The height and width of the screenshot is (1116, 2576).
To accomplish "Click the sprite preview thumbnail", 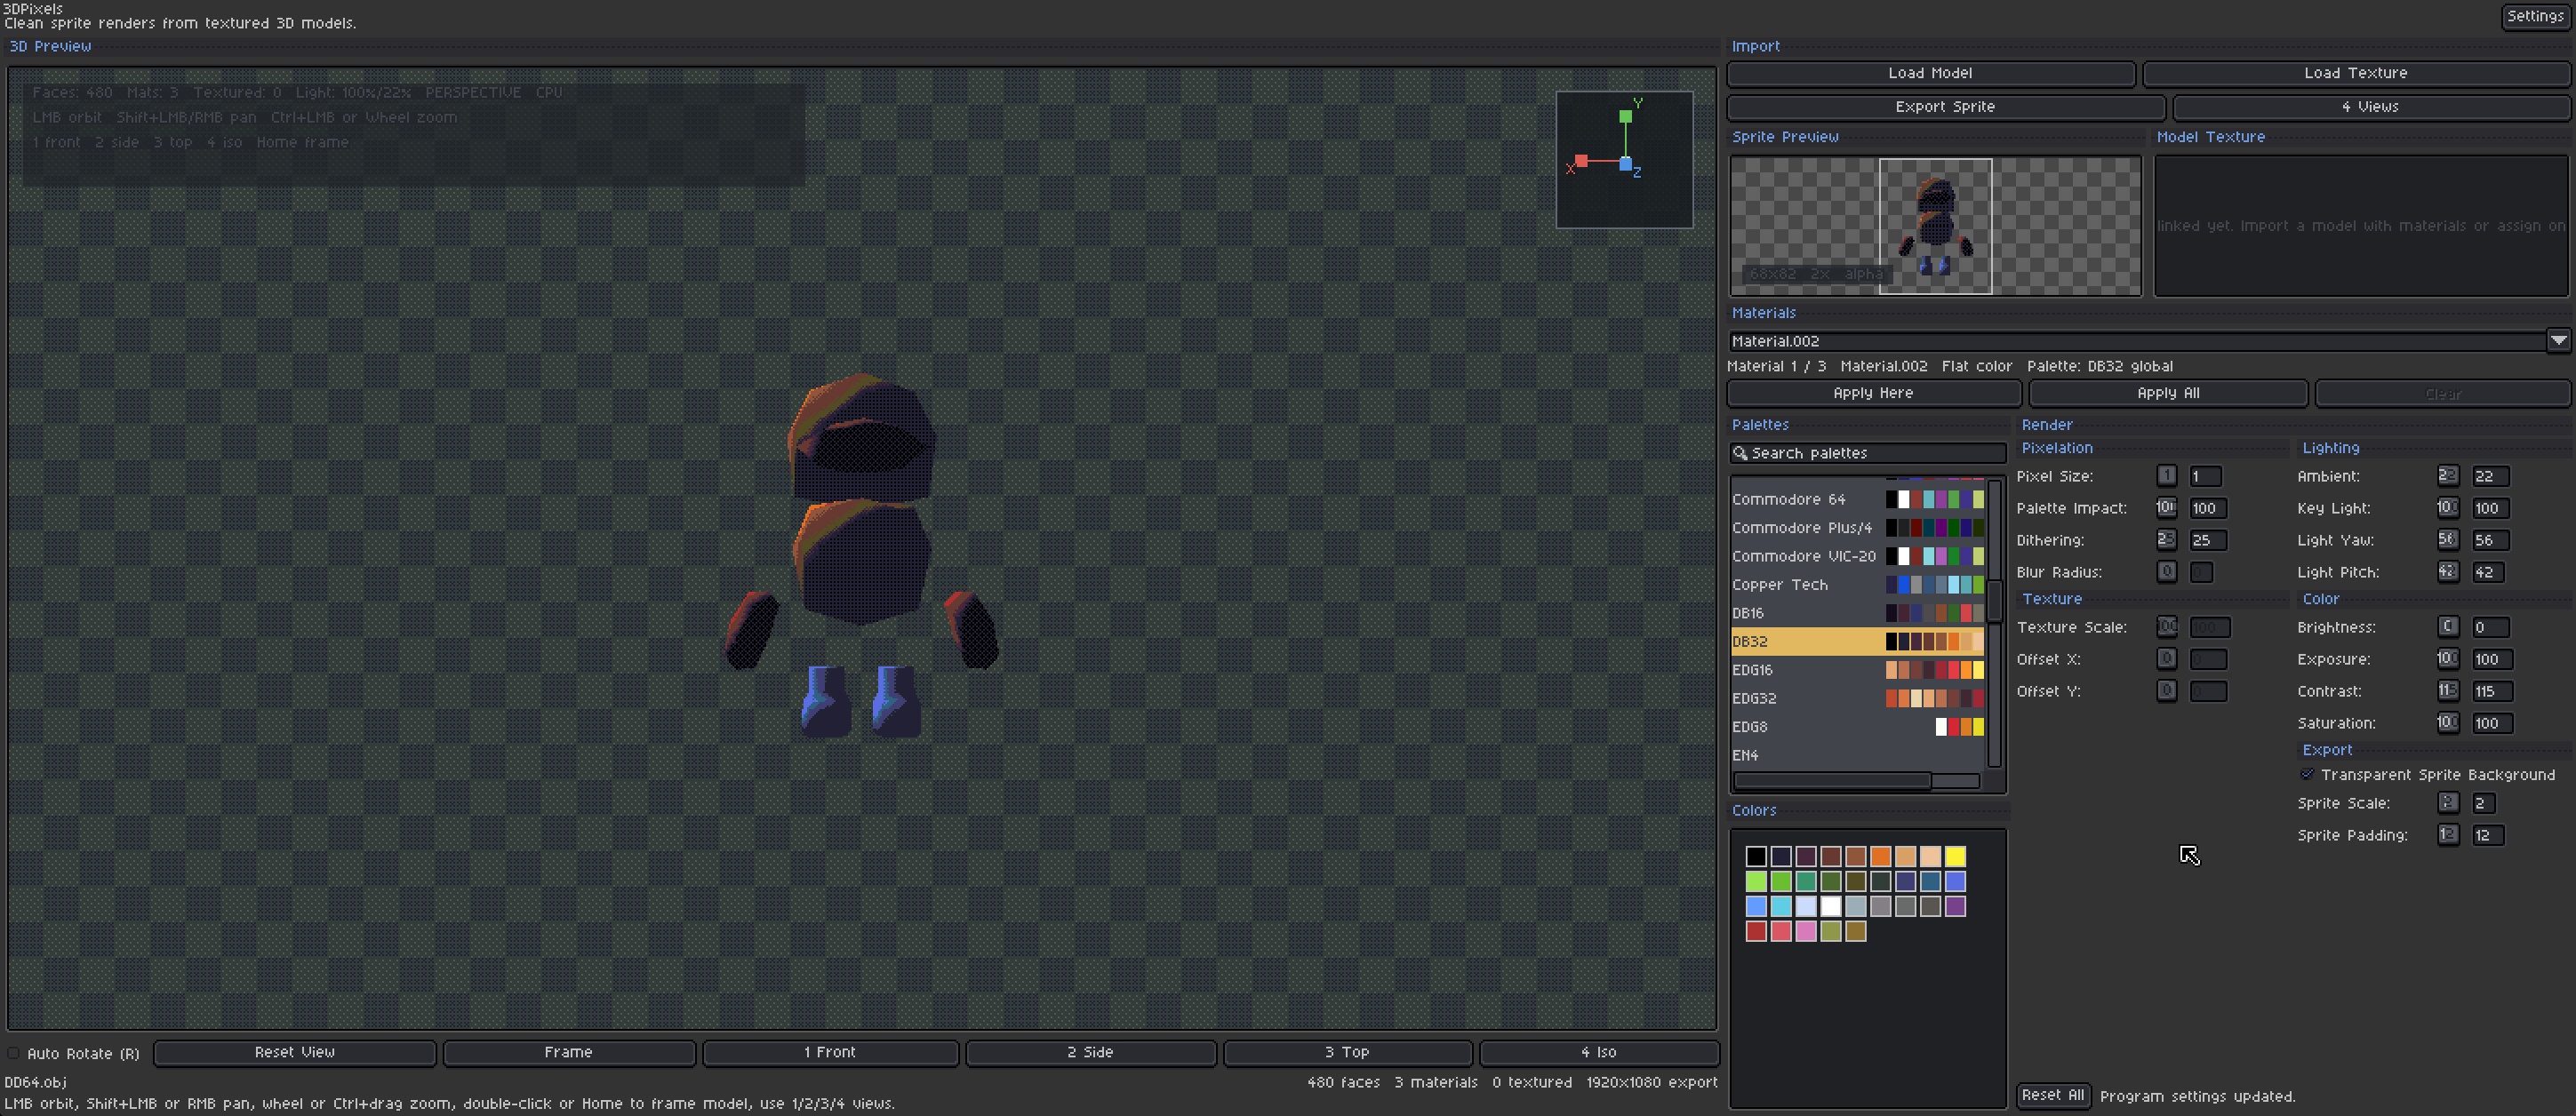I will pos(1935,226).
